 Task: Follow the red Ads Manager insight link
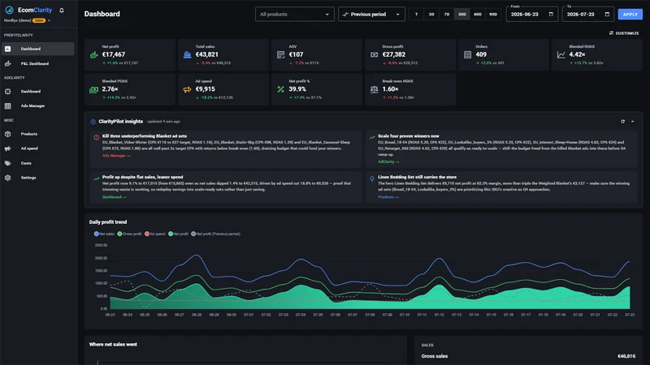pyautogui.click(x=116, y=156)
